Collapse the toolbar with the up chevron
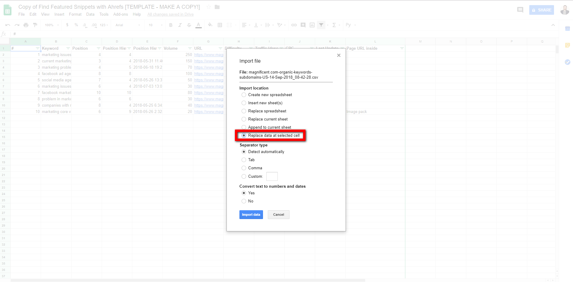The height and width of the screenshot is (282, 573). [553, 25]
